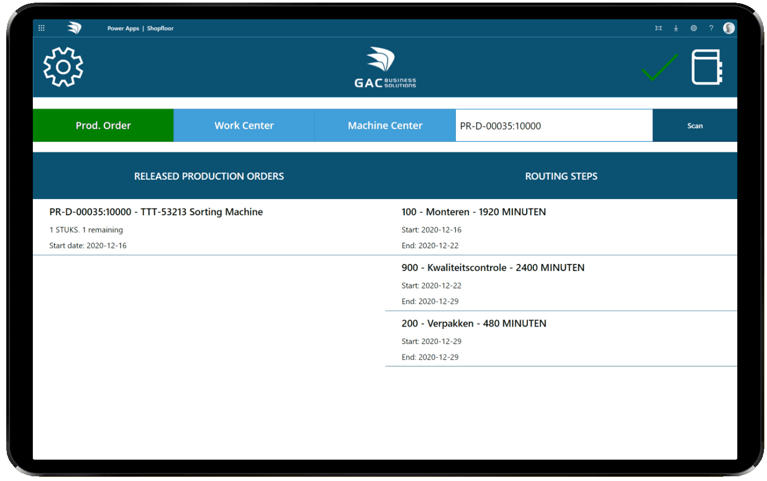Open Power Apps settings gear in top bar

694,28
